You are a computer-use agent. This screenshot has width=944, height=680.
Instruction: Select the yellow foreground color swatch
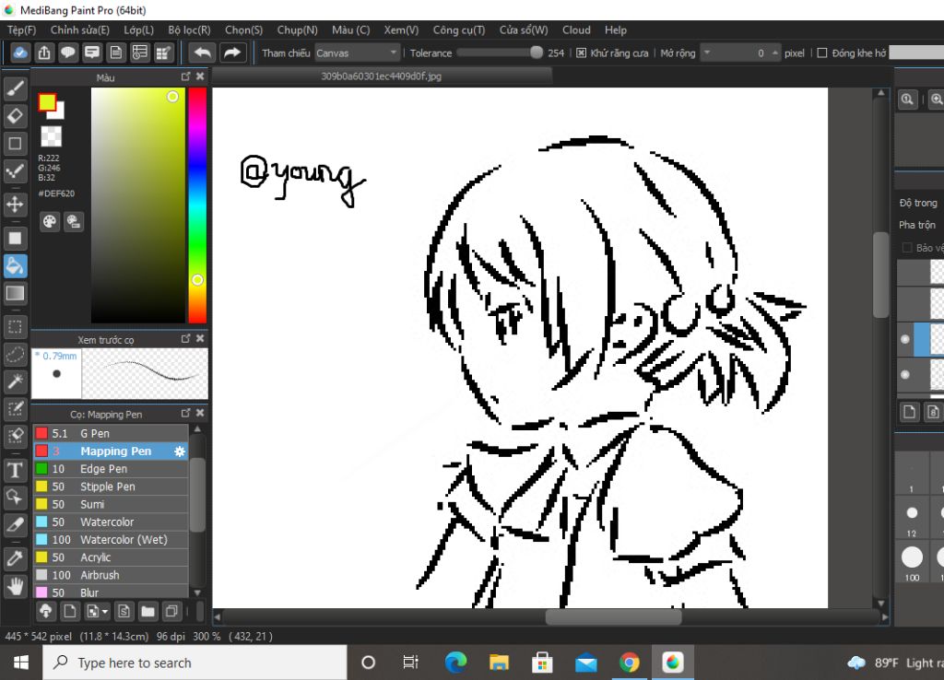(47, 102)
